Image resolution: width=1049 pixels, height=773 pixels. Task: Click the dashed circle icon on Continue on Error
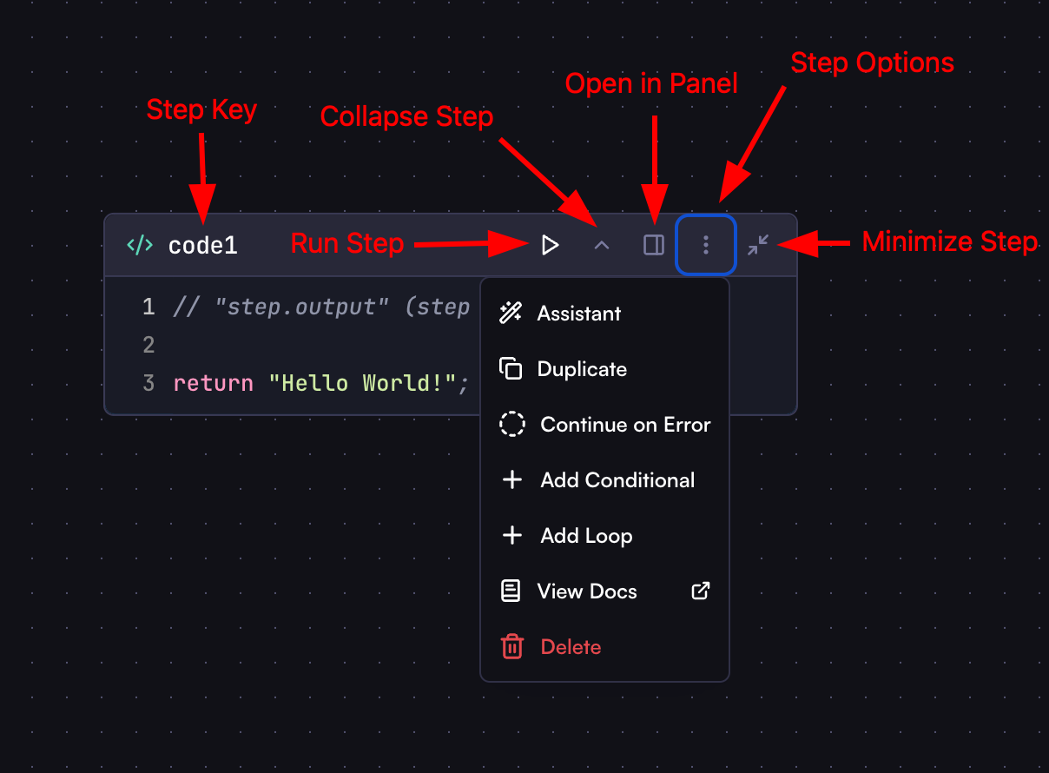pyautogui.click(x=511, y=424)
